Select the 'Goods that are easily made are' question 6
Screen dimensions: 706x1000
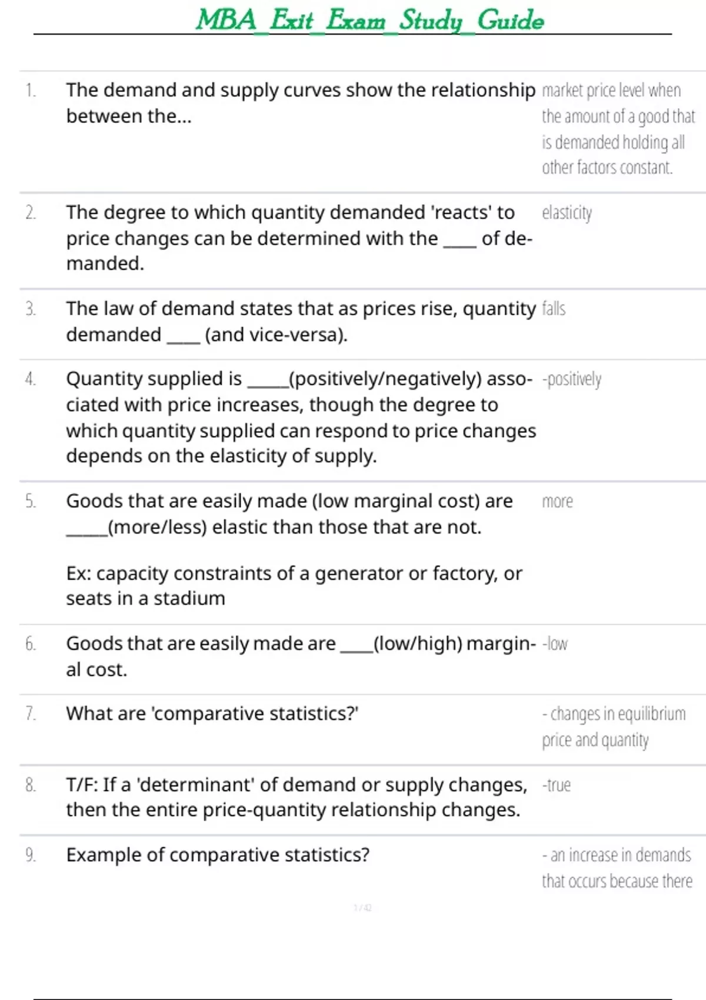tap(300, 656)
